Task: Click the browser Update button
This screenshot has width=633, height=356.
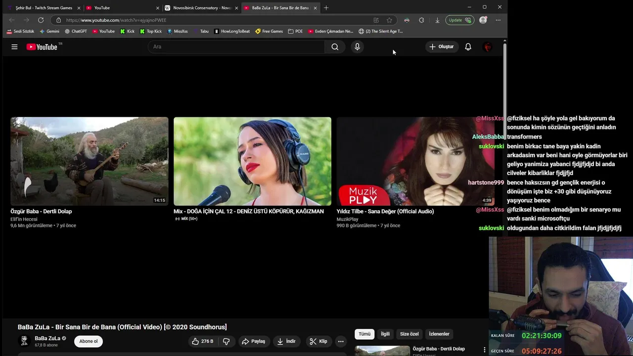Action: tap(460, 20)
